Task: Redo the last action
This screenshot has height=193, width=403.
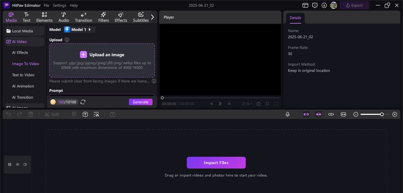Action: [x=19, y=114]
